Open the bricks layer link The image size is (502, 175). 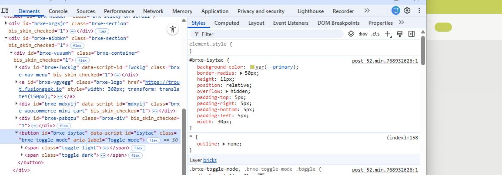click(x=210, y=160)
